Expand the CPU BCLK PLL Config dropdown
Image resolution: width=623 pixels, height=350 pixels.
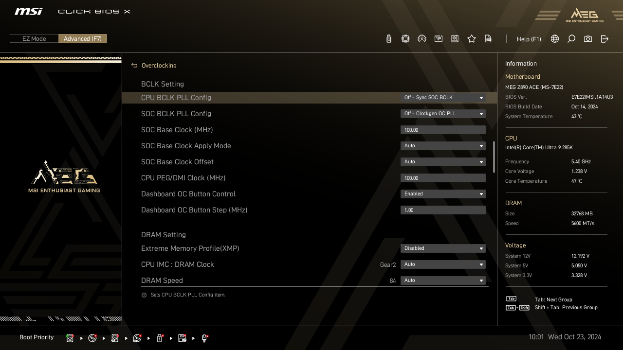tap(442, 98)
